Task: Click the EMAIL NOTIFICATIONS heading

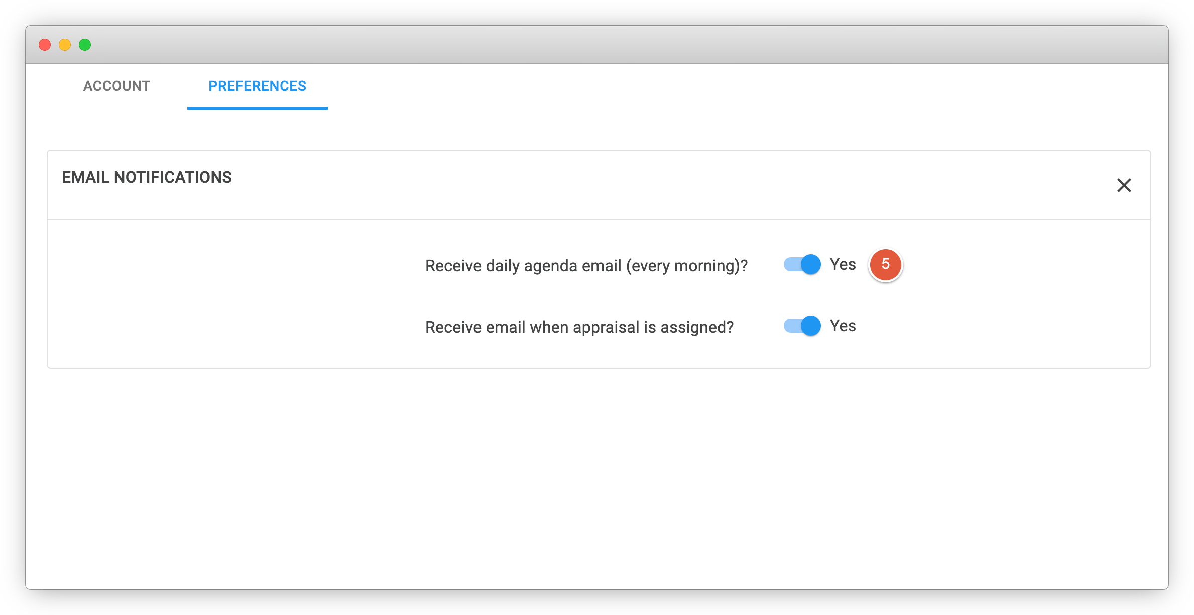Action: [147, 177]
